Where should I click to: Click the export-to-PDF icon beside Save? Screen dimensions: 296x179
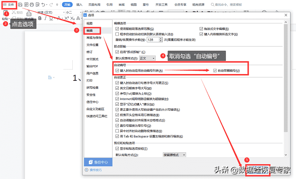click(x=26, y=5)
